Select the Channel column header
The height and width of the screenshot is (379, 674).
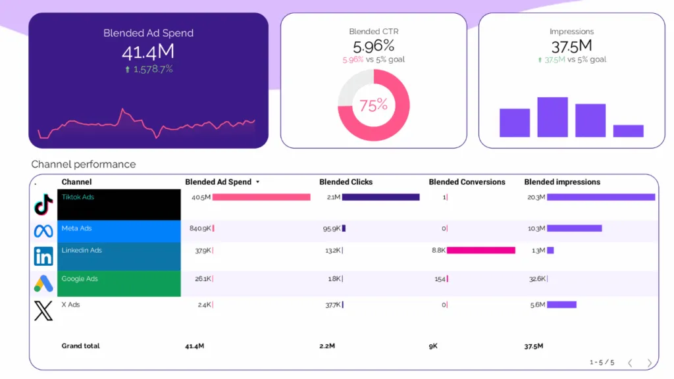pos(77,182)
